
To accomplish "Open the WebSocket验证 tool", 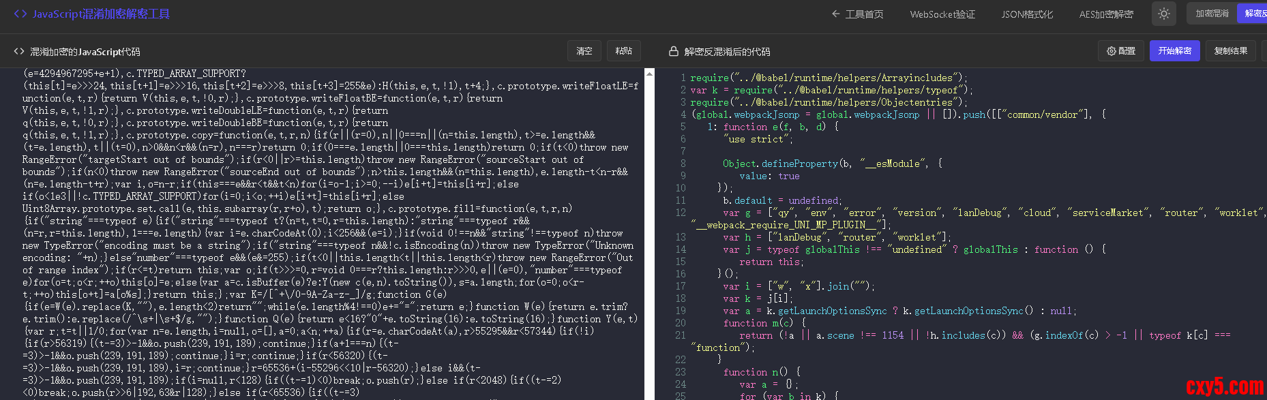I will click(942, 14).
